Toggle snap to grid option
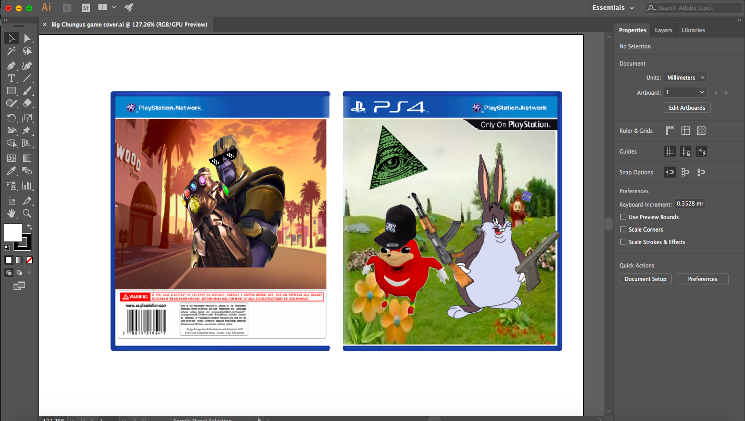 [x=686, y=172]
